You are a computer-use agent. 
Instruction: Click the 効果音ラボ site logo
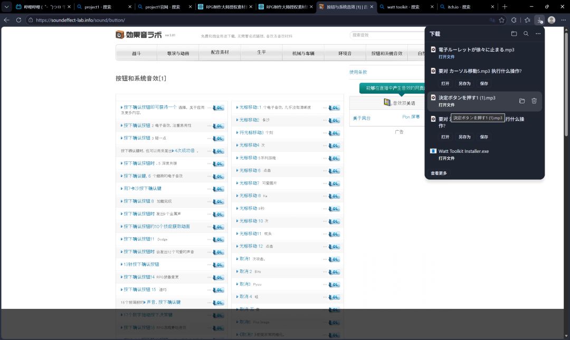pyautogui.click(x=139, y=34)
